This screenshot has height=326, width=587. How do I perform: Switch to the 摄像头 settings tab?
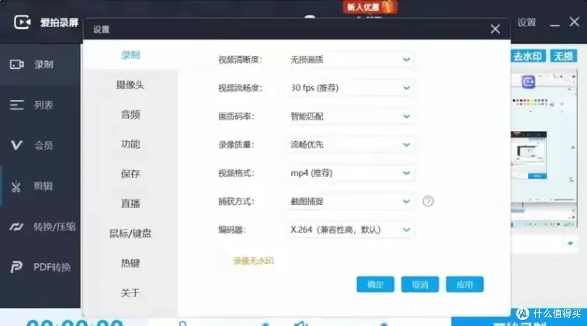click(x=130, y=85)
